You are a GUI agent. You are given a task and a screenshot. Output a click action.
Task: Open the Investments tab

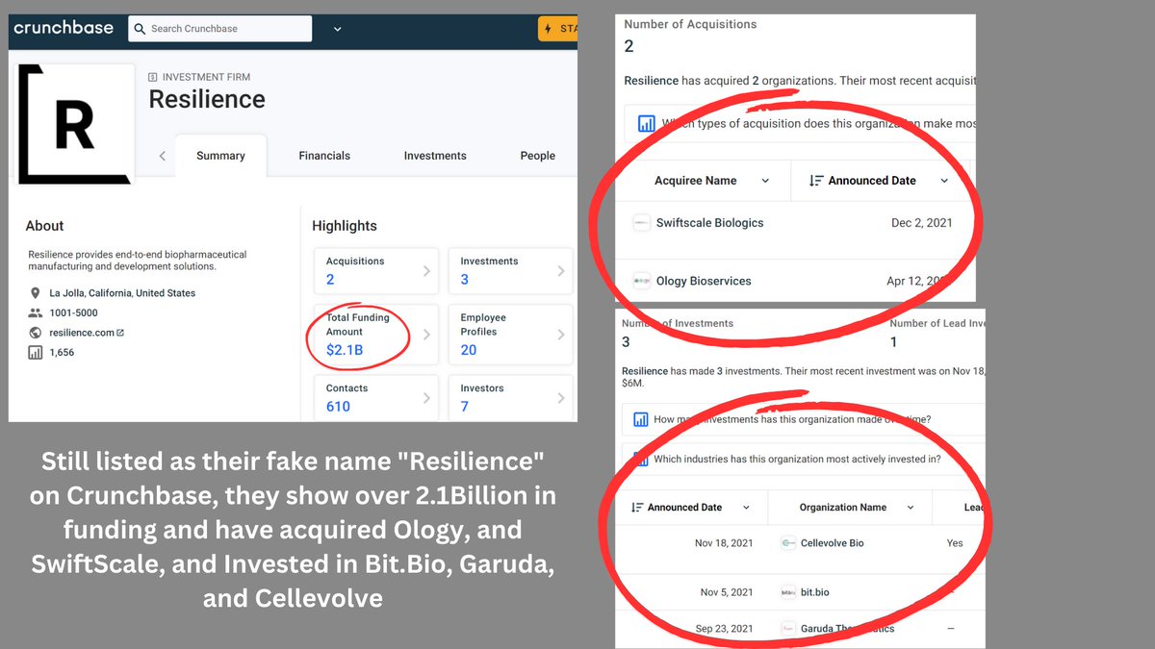[435, 156]
